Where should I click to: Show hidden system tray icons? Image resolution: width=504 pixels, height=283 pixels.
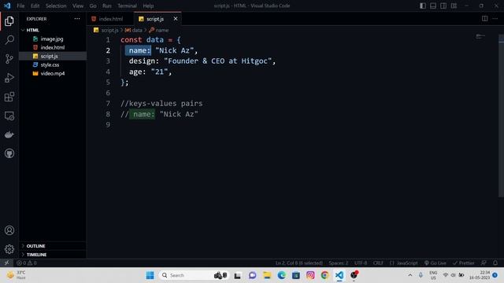pyautogui.click(x=410, y=275)
